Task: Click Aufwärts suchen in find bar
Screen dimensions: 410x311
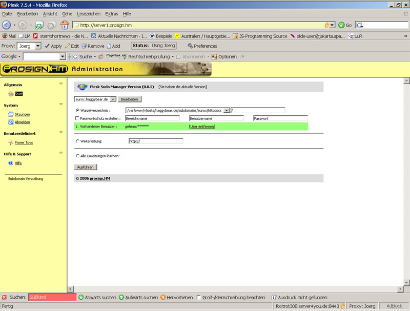Action: (x=138, y=297)
